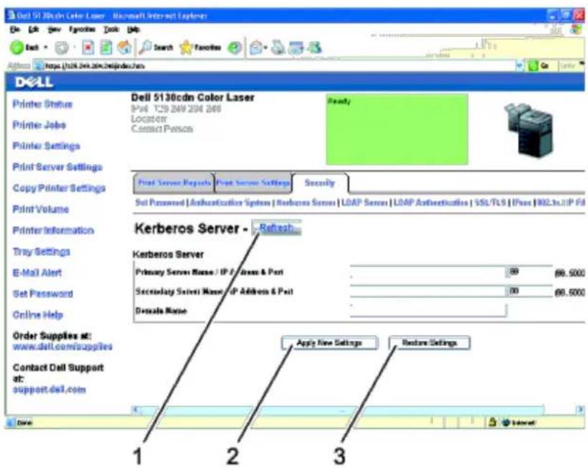Click the lock icon in status bar
The image size is (588, 468).
click(x=492, y=423)
